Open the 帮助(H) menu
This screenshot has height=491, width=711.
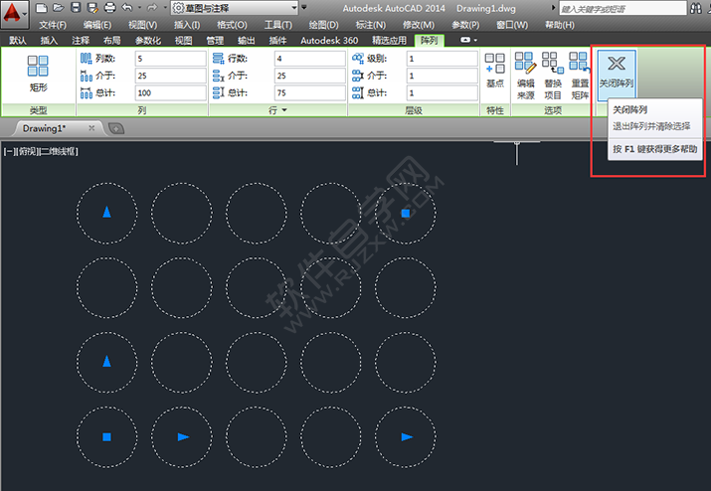tap(559, 25)
